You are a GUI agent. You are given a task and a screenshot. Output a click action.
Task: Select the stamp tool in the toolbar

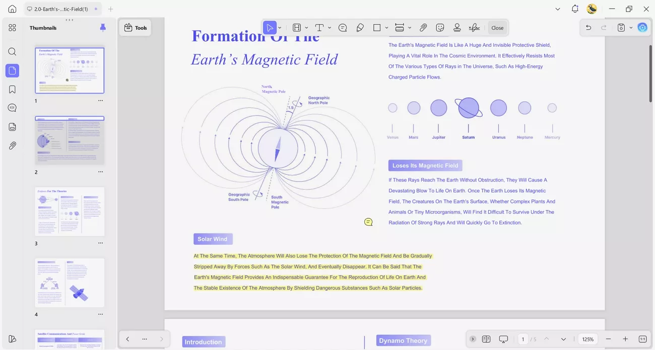click(x=456, y=28)
